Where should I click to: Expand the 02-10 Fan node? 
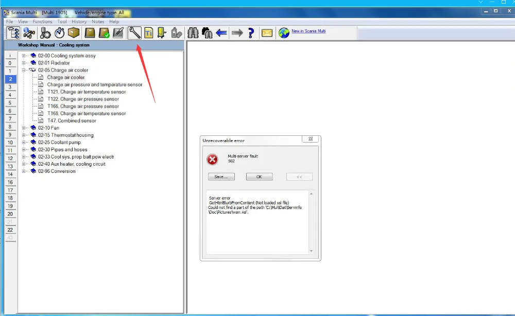(24, 128)
